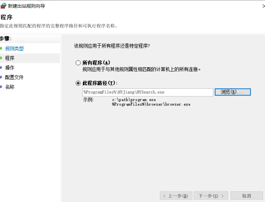This screenshot has height=202, width=265.
Task: Proceed with 下一步(N) button
Action: click(211, 196)
